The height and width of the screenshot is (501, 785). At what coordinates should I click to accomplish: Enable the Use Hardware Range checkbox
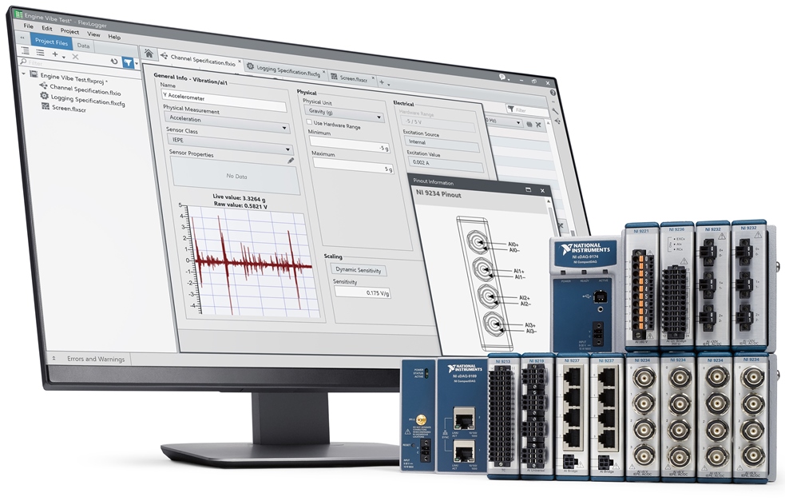pos(310,122)
